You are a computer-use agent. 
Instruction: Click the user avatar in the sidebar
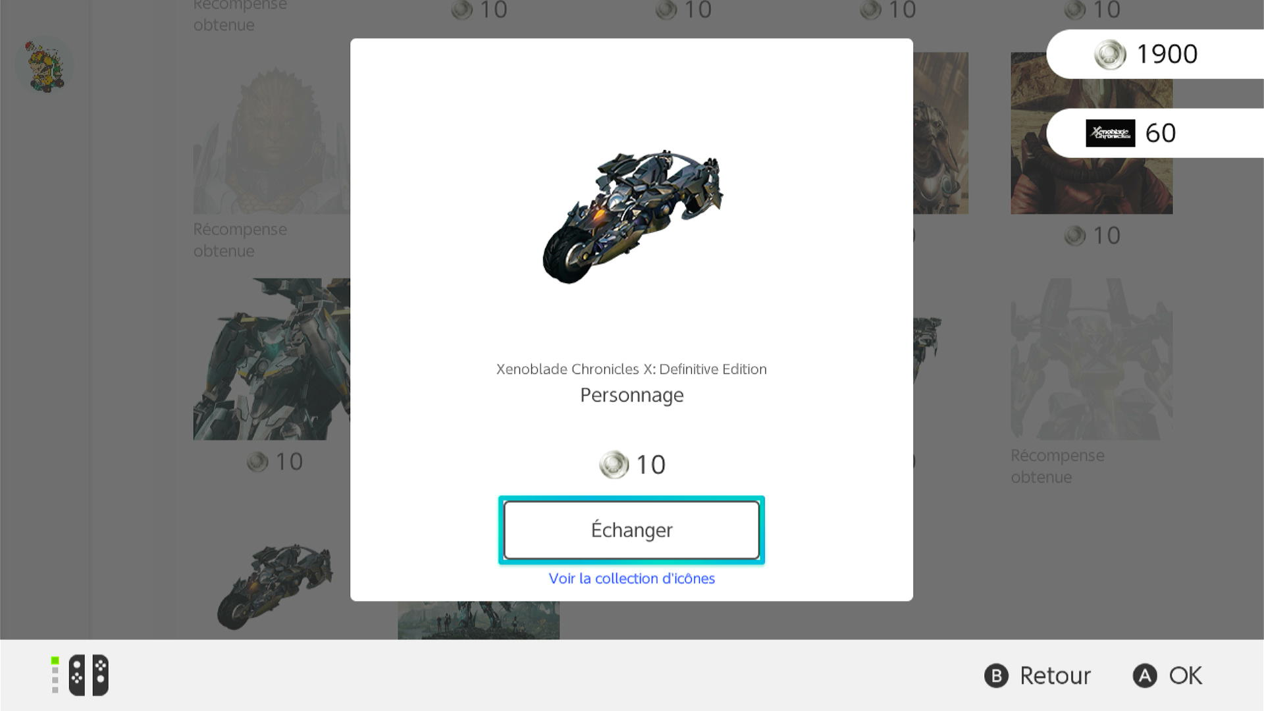45,65
